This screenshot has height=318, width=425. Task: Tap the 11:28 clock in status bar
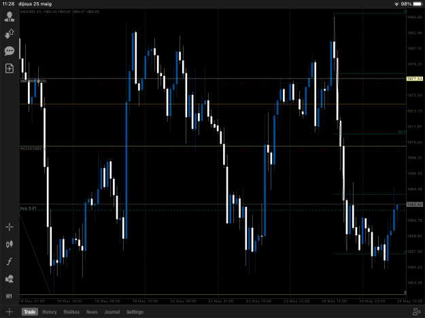point(8,4)
